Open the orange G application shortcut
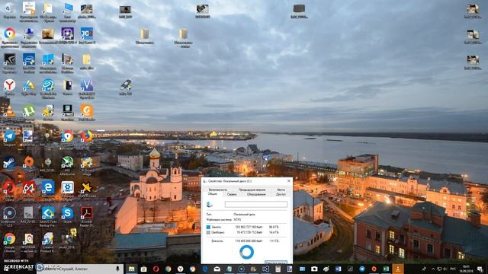 point(86,113)
